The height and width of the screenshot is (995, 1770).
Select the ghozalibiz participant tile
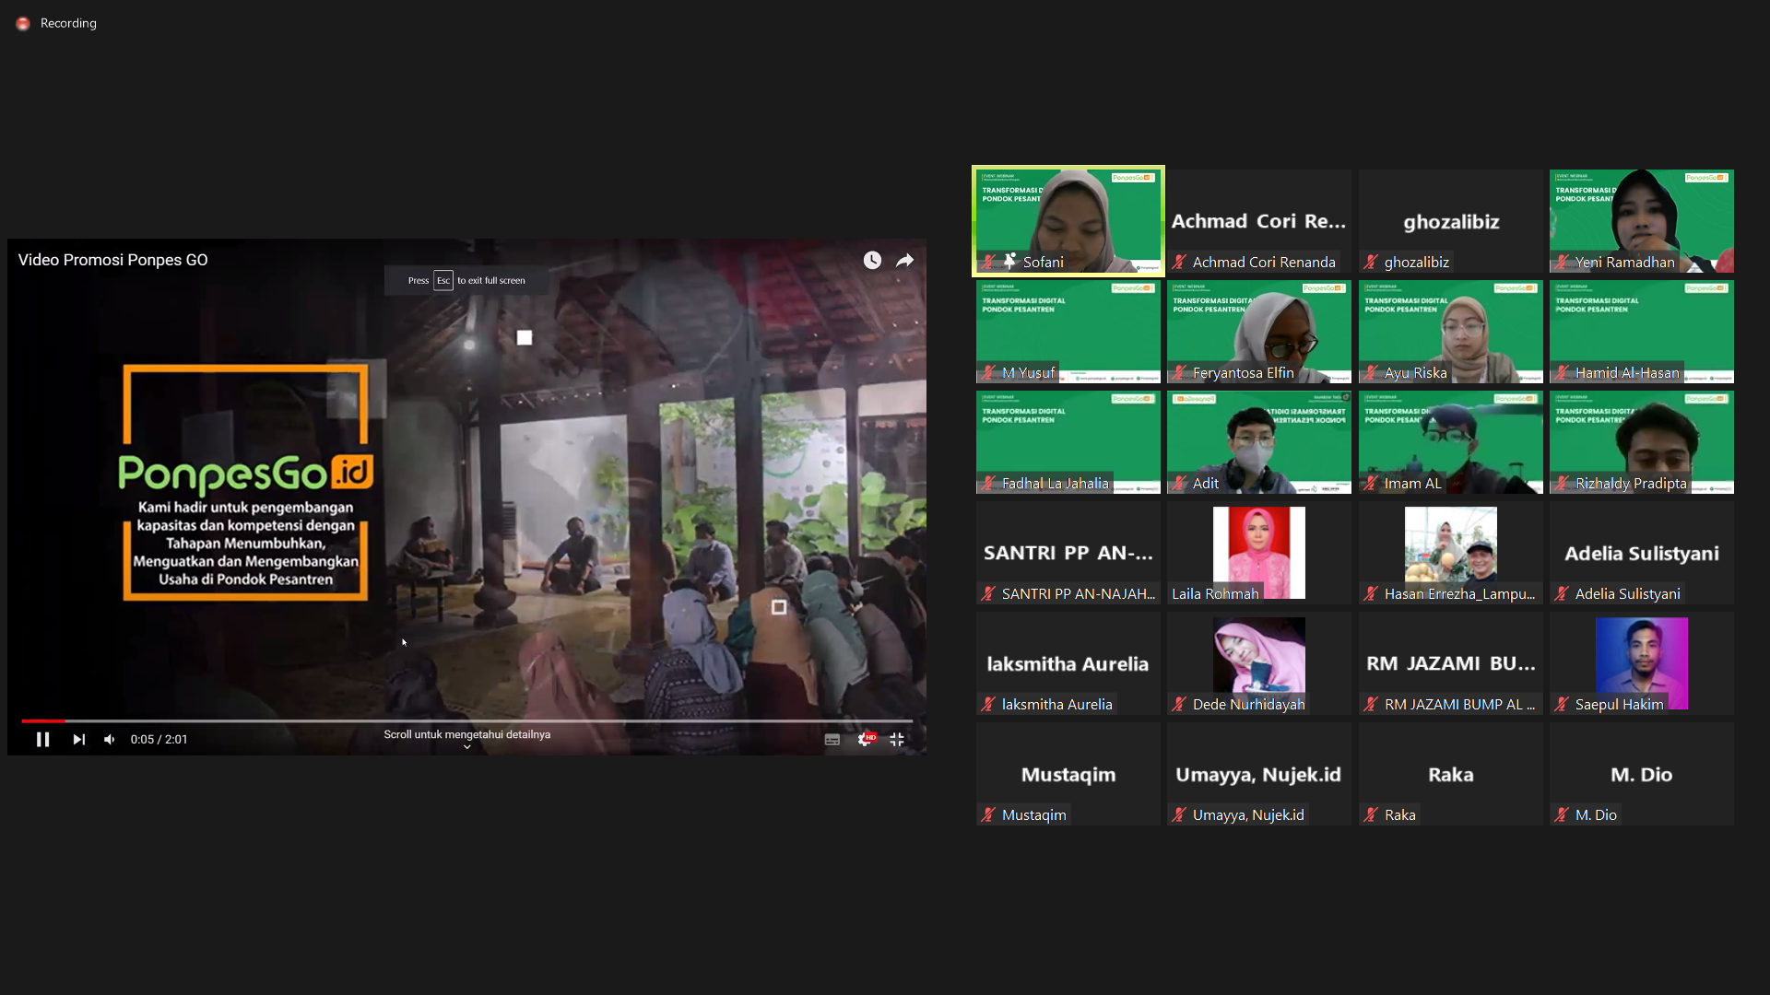(x=1451, y=221)
